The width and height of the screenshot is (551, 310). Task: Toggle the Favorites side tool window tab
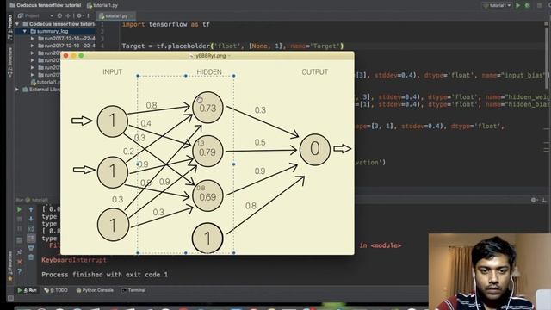9,265
